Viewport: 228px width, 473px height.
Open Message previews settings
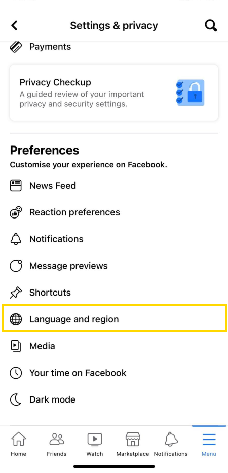click(114, 266)
